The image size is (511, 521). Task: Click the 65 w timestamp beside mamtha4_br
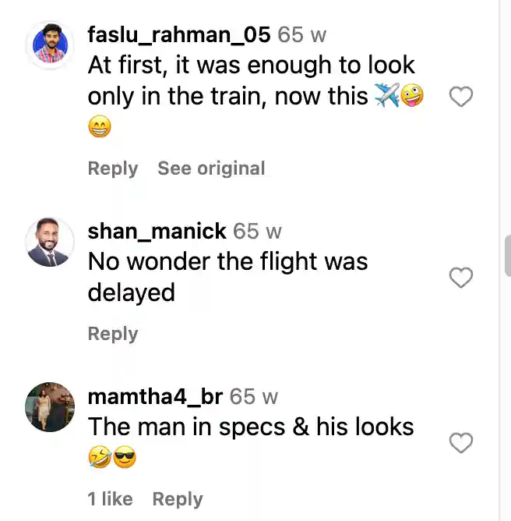[x=254, y=396]
